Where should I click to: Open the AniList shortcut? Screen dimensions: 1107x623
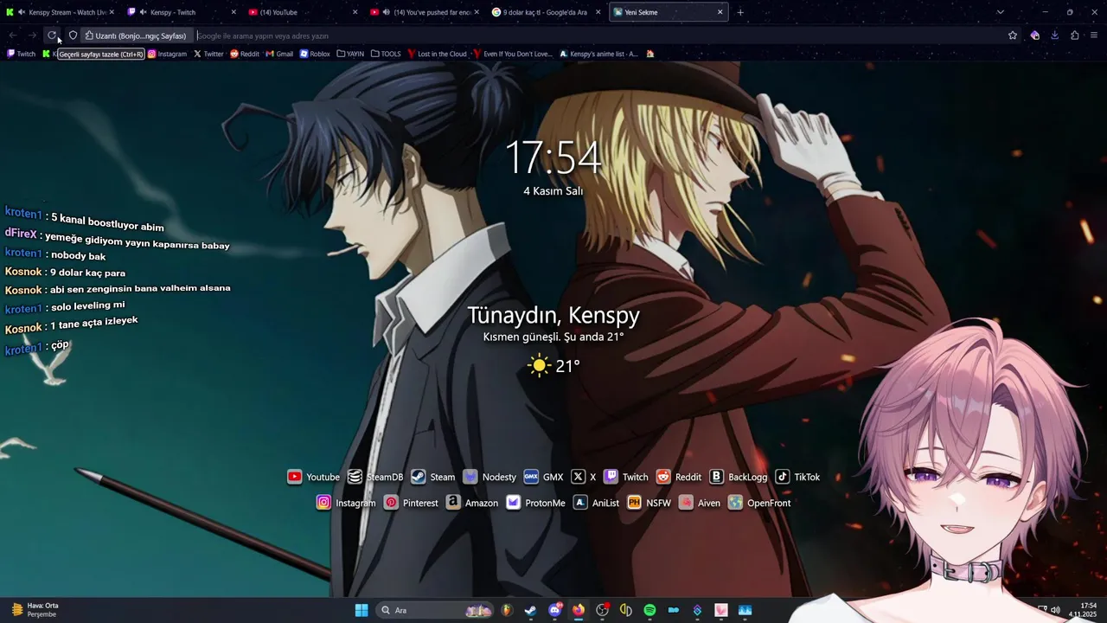[597, 503]
